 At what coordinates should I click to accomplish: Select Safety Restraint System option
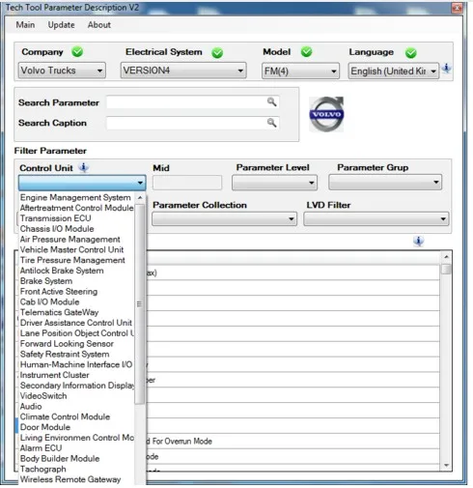point(76,354)
